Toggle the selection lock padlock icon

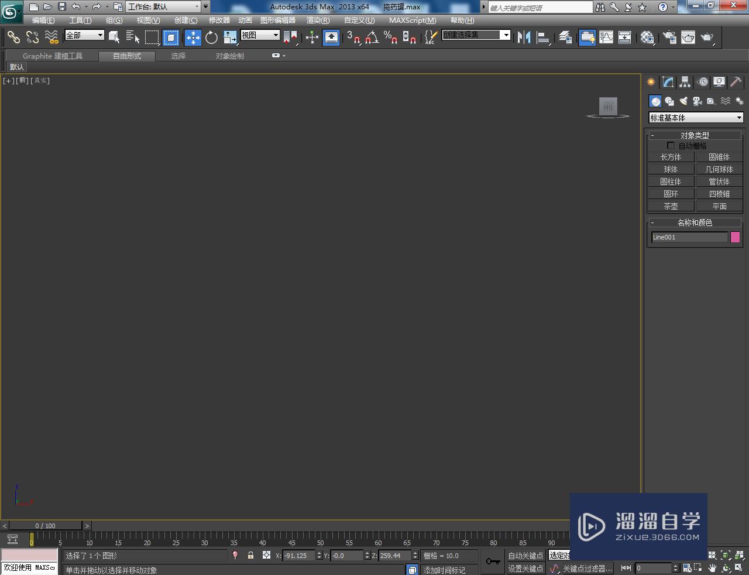coord(250,555)
